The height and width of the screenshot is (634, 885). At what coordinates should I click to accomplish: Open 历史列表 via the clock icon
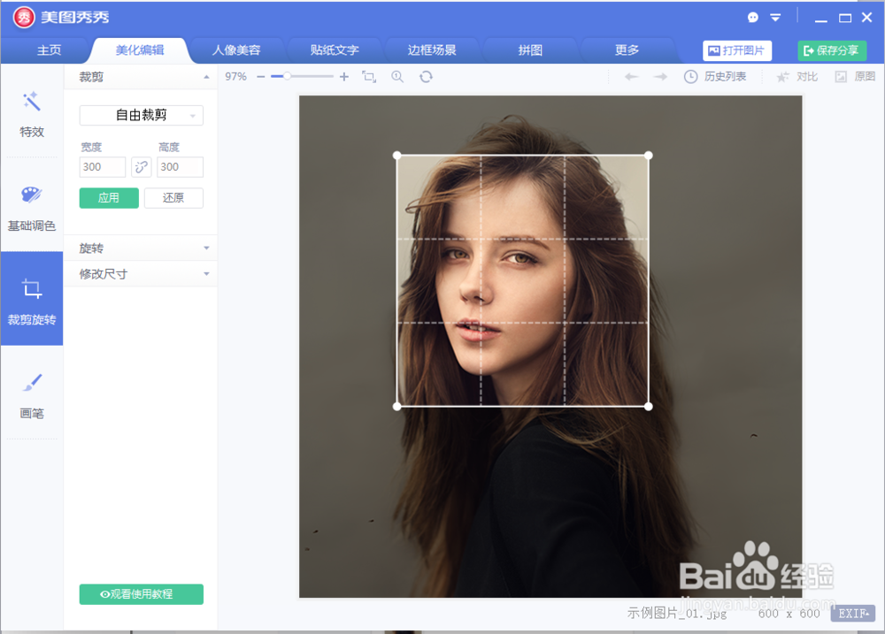[717, 77]
